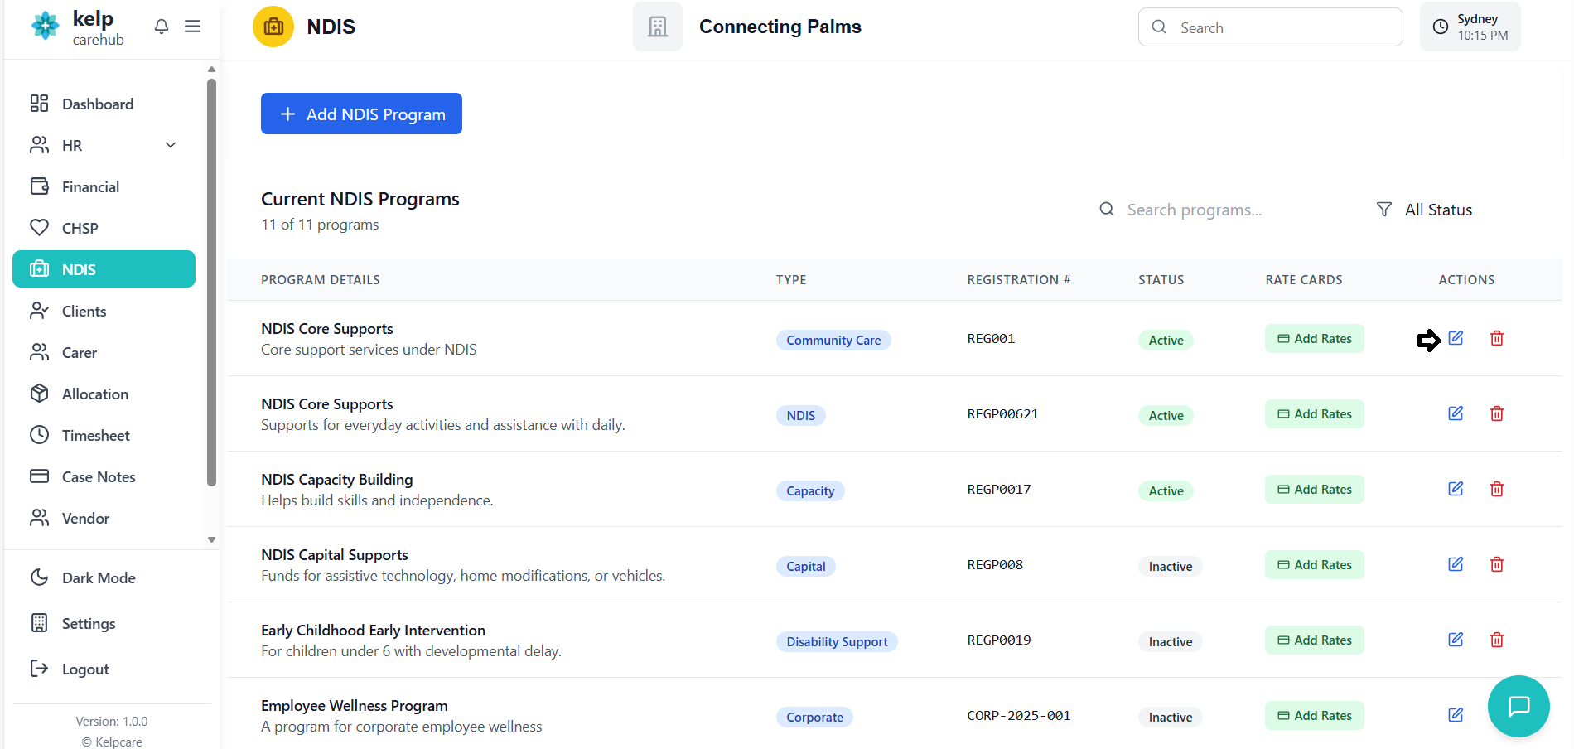The image size is (1574, 749).
Task: Toggle the hamburger sidebar menu
Action: click(x=192, y=27)
